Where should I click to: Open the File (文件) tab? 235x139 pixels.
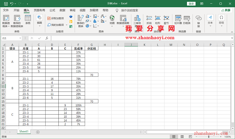pos(6,10)
